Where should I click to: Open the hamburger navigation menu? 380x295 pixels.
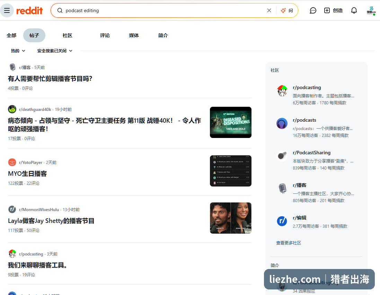[x=7, y=10]
